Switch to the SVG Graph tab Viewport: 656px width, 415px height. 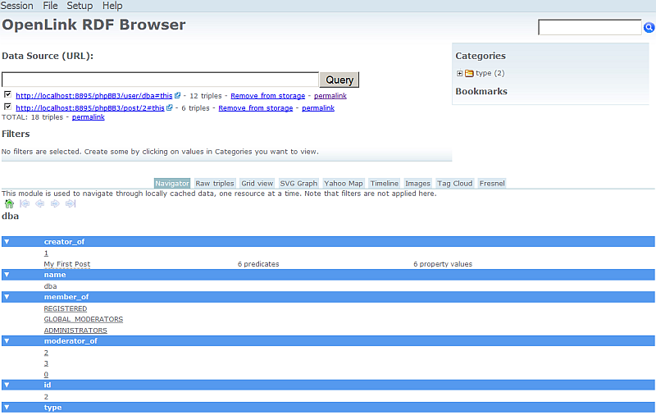click(298, 184)
